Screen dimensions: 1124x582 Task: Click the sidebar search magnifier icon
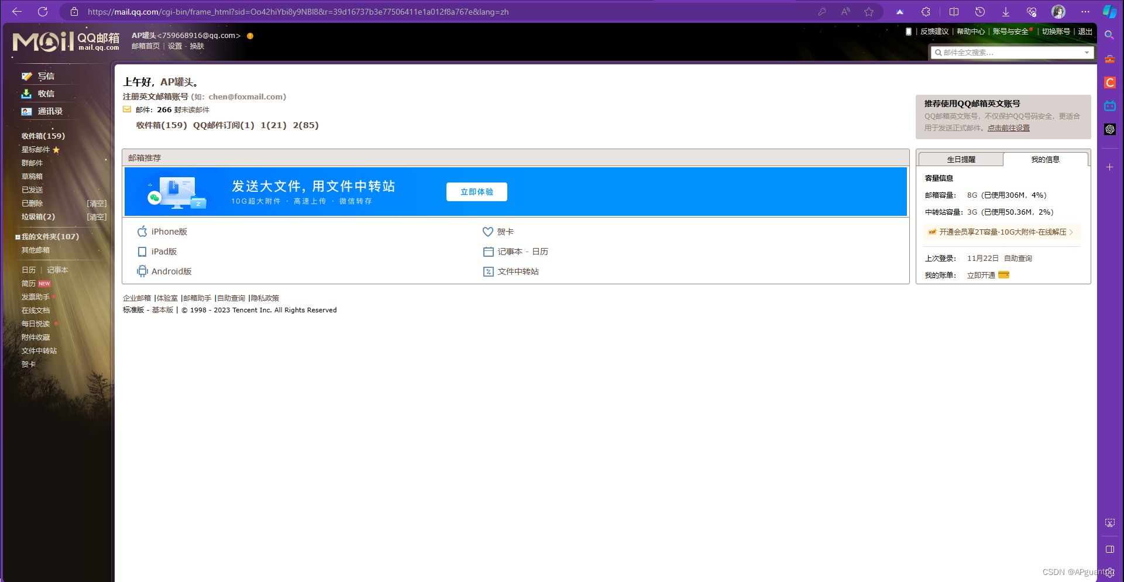click(1109, 35)
